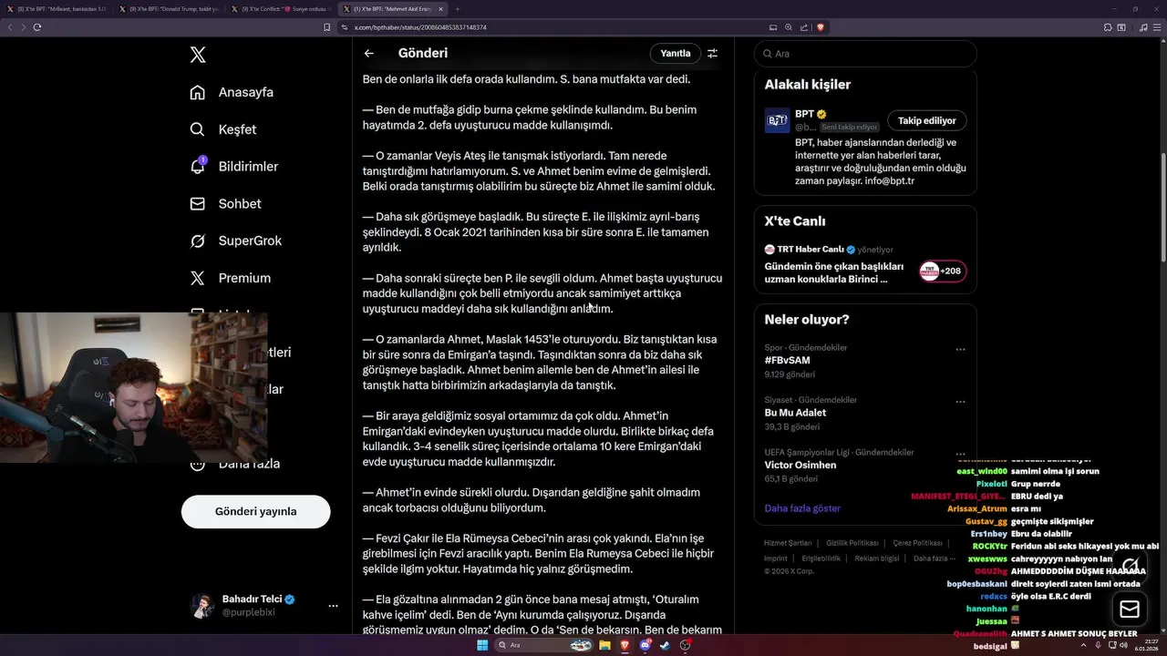Click share icon in address bar

coord(802,27)
